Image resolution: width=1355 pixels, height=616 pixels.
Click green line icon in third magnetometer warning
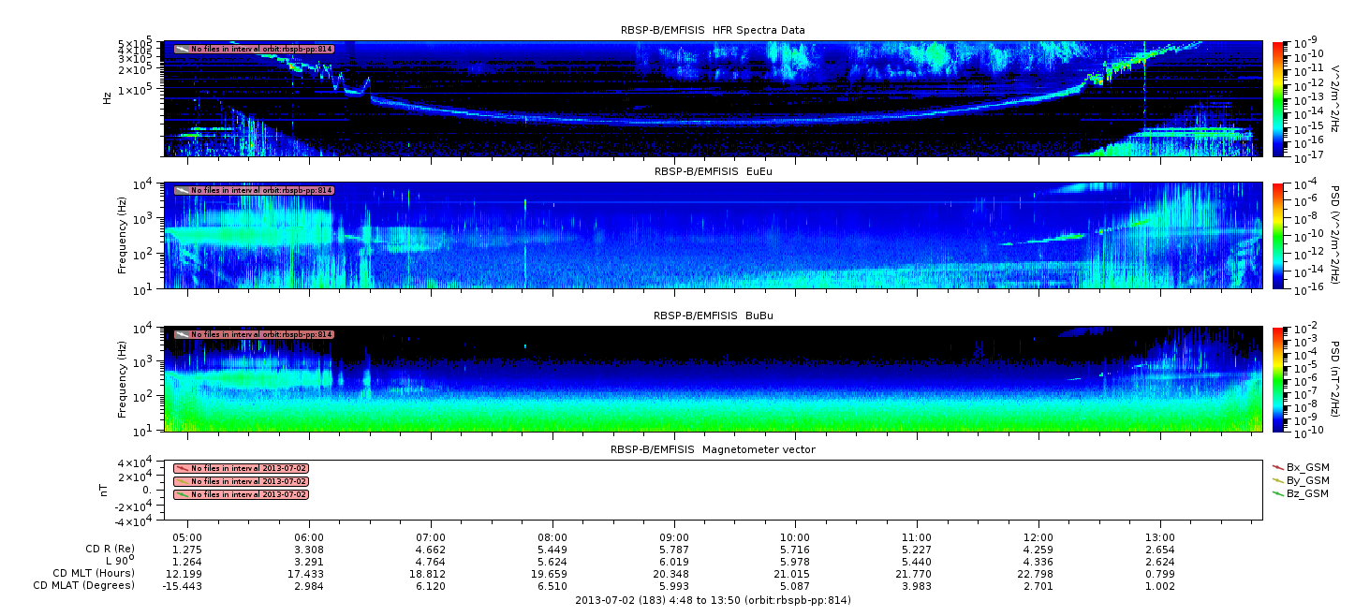(182, 494)
